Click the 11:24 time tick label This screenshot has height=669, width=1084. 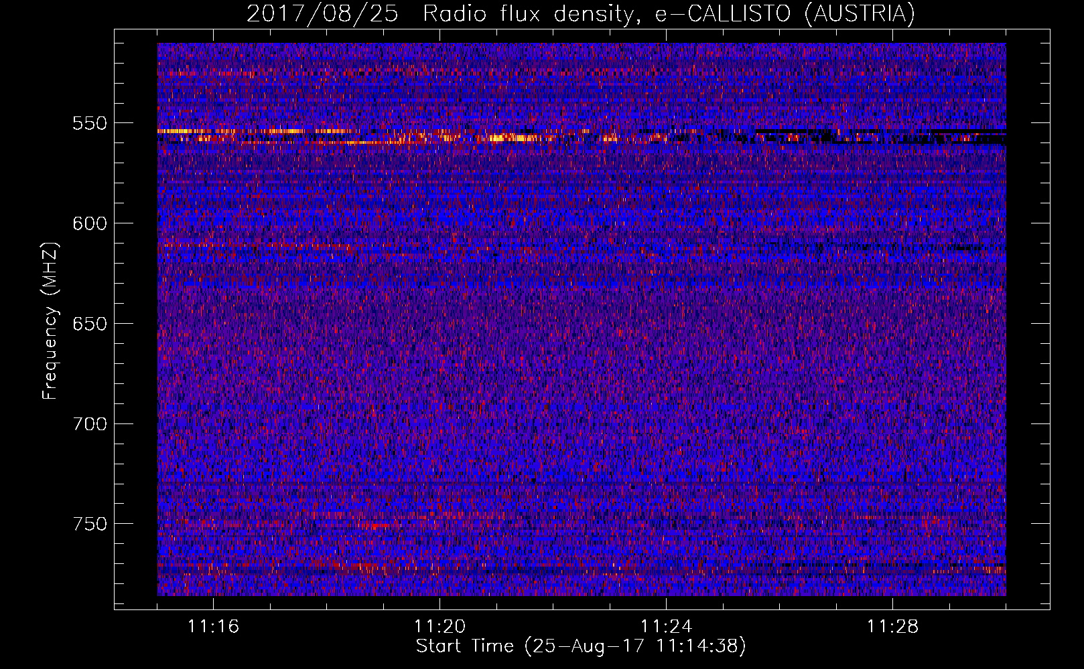[666, 627]
